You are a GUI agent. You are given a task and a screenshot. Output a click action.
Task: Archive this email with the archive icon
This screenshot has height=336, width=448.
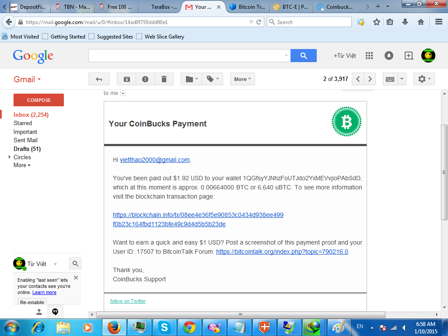[126, 79]
